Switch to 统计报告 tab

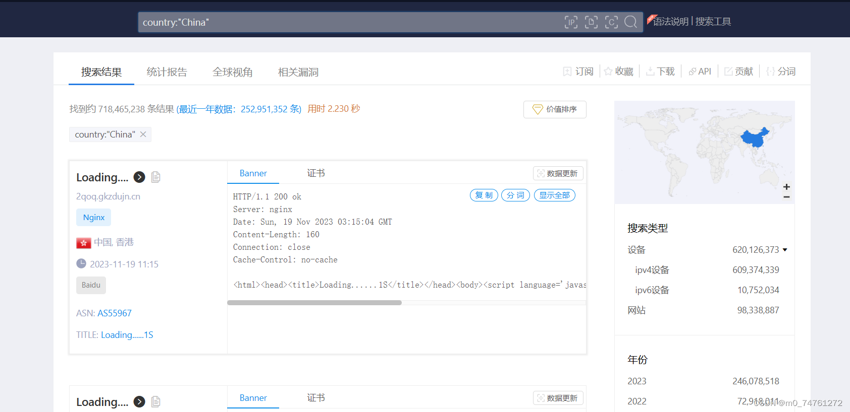(x=167, y=72)
